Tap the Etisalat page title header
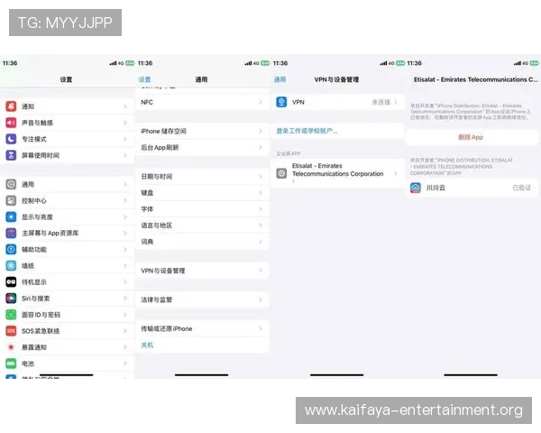Image resolution: width=541 pixels, height=433 pixels. point(475,79)
